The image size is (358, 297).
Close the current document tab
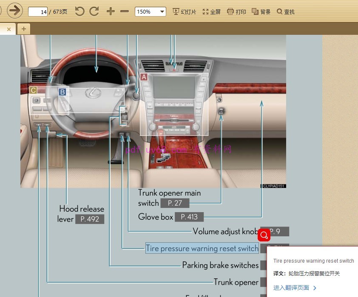(x=9, y=29)
